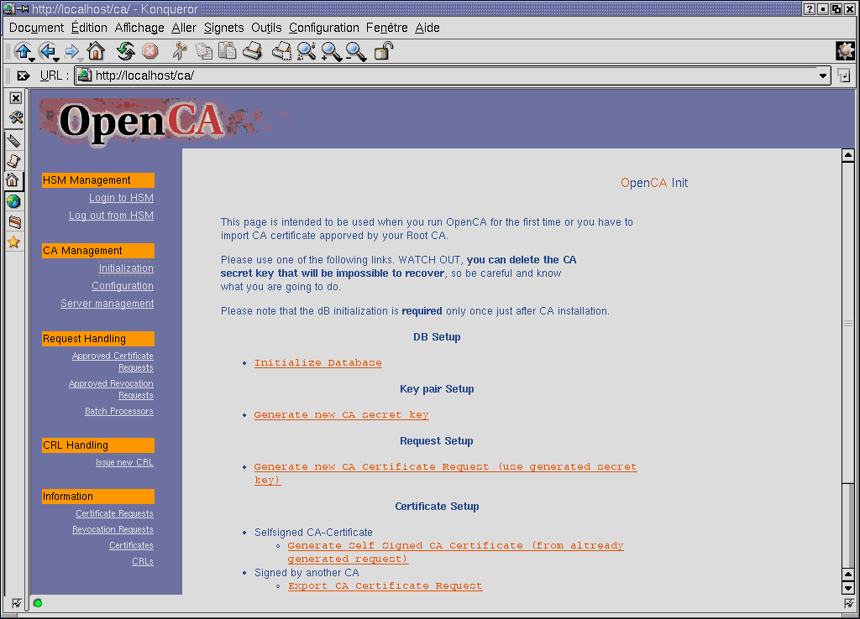Click the green status indicator light

[x=38, y=603]
